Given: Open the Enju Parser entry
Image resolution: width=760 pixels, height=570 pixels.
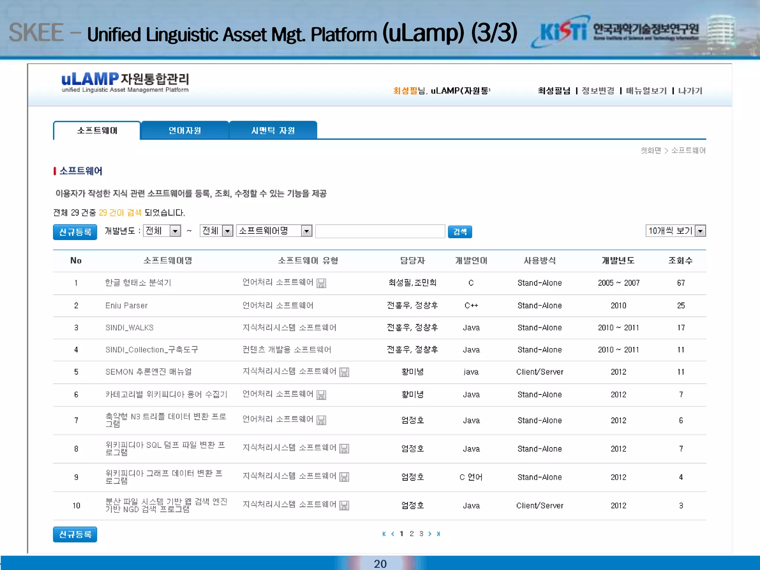Looking at the screenshot, I should pyautogui.click(x=127, y=305).
